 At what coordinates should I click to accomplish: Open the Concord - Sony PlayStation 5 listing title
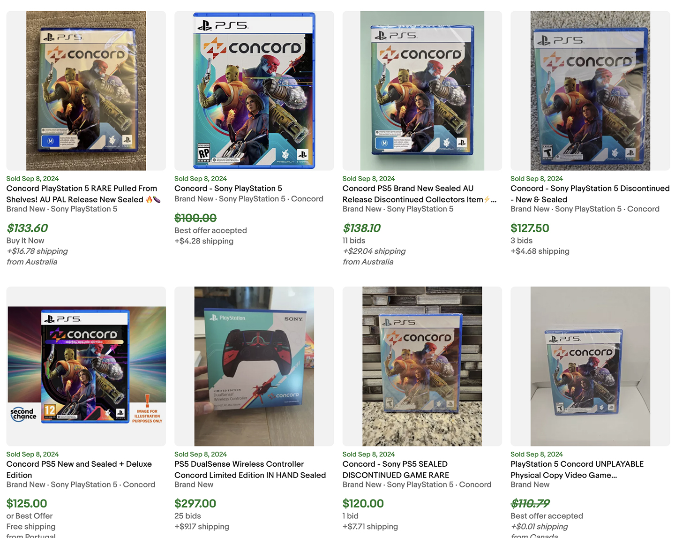(228, 188)
